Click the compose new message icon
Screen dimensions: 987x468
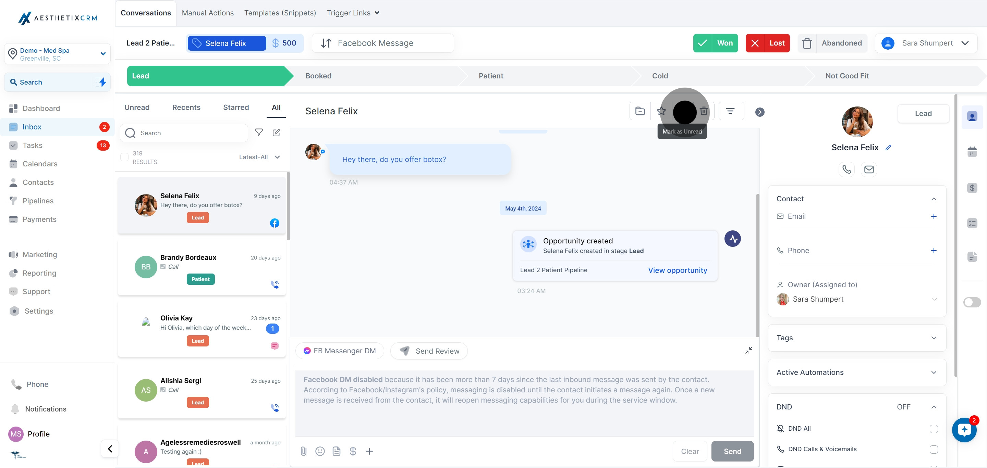point(276,132)
